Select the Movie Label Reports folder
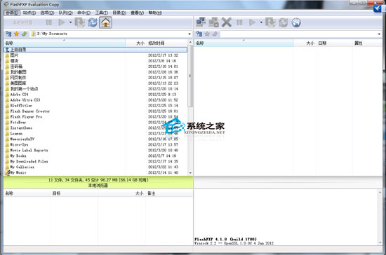 [95, 150]
